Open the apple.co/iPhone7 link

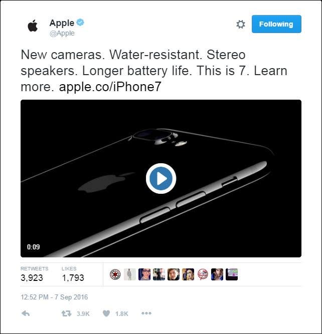tap(110, 87)
